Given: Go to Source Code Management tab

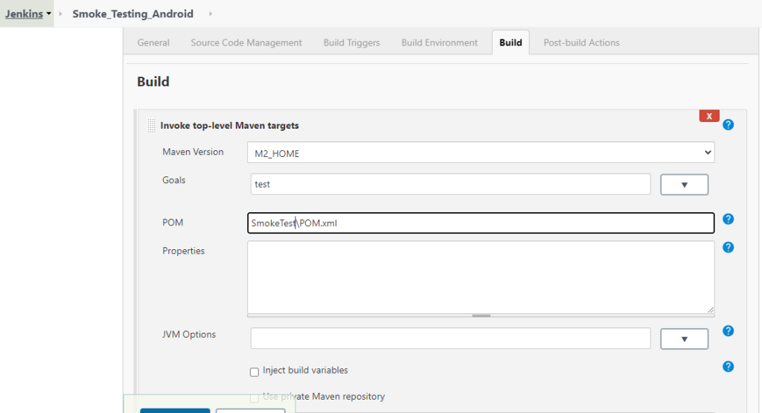Looking at the screenshot, I should (x=246, y=42).
